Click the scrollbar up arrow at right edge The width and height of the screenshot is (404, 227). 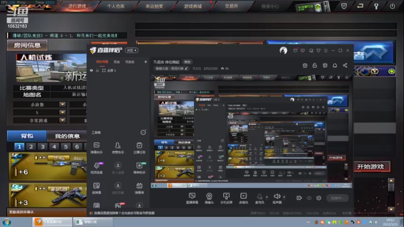click(391, 181)
